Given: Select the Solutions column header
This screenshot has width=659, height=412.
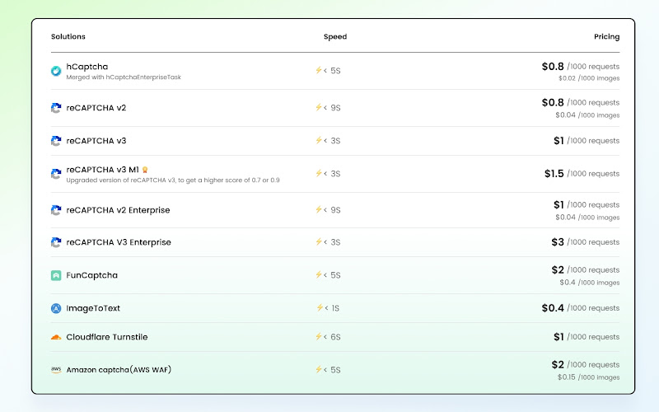Looking at the screenshot, I should pos(68,36).
